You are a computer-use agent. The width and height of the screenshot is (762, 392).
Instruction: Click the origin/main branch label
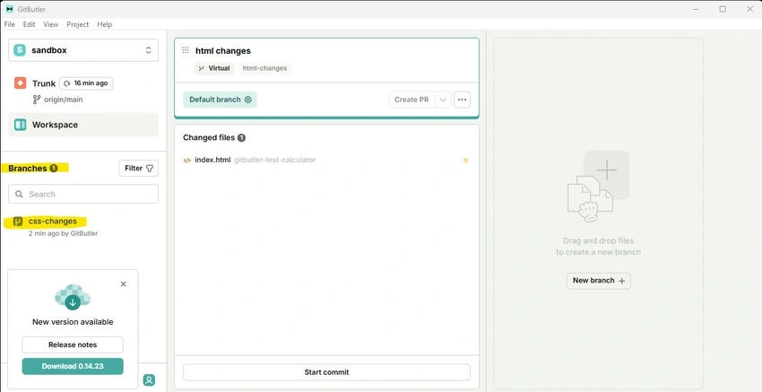point(63,100)
